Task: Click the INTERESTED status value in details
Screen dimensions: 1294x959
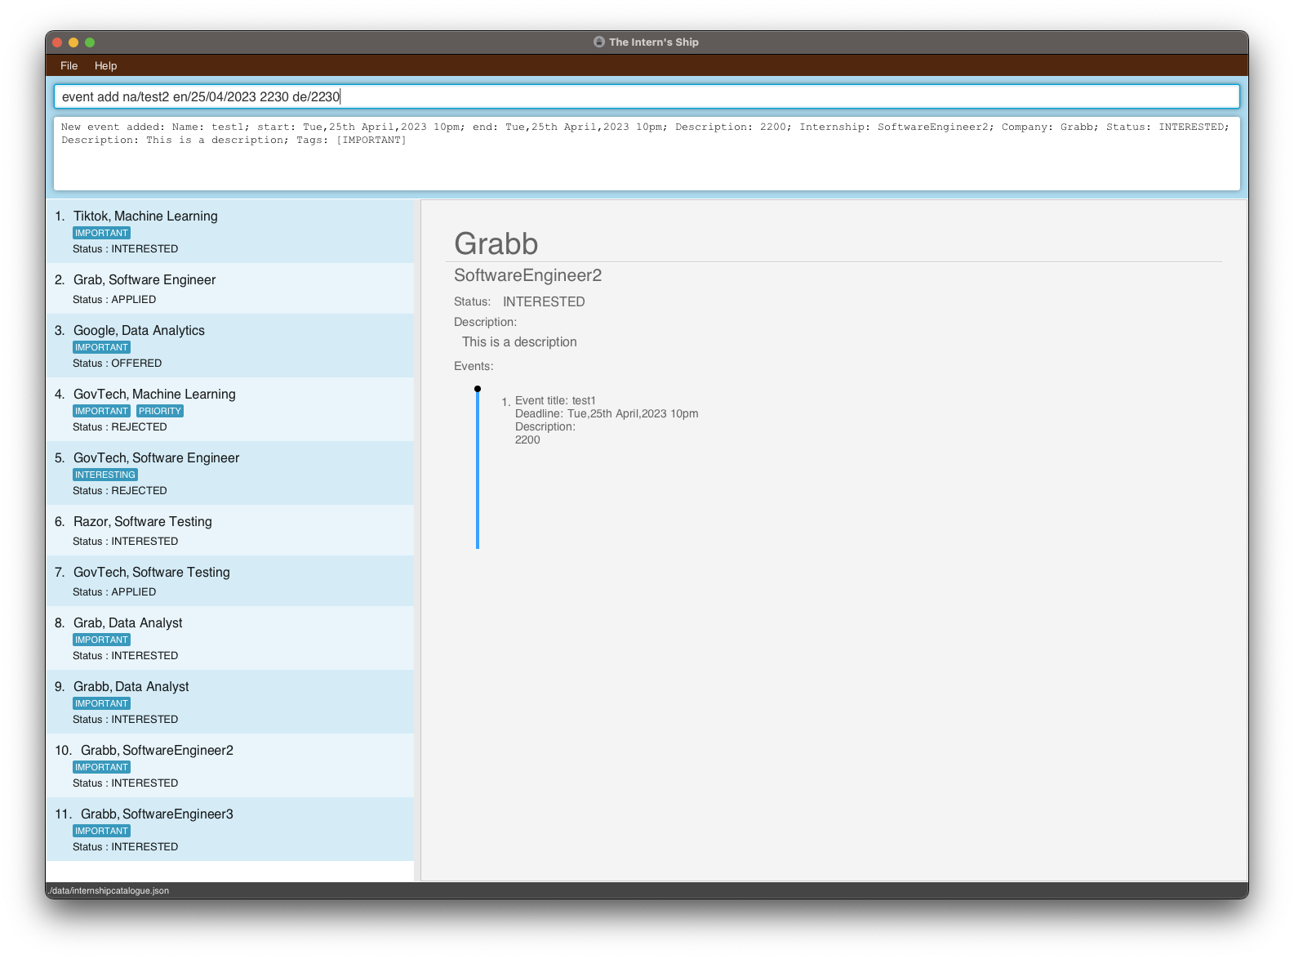Action: pyautogui.click(x=544, y=301)
